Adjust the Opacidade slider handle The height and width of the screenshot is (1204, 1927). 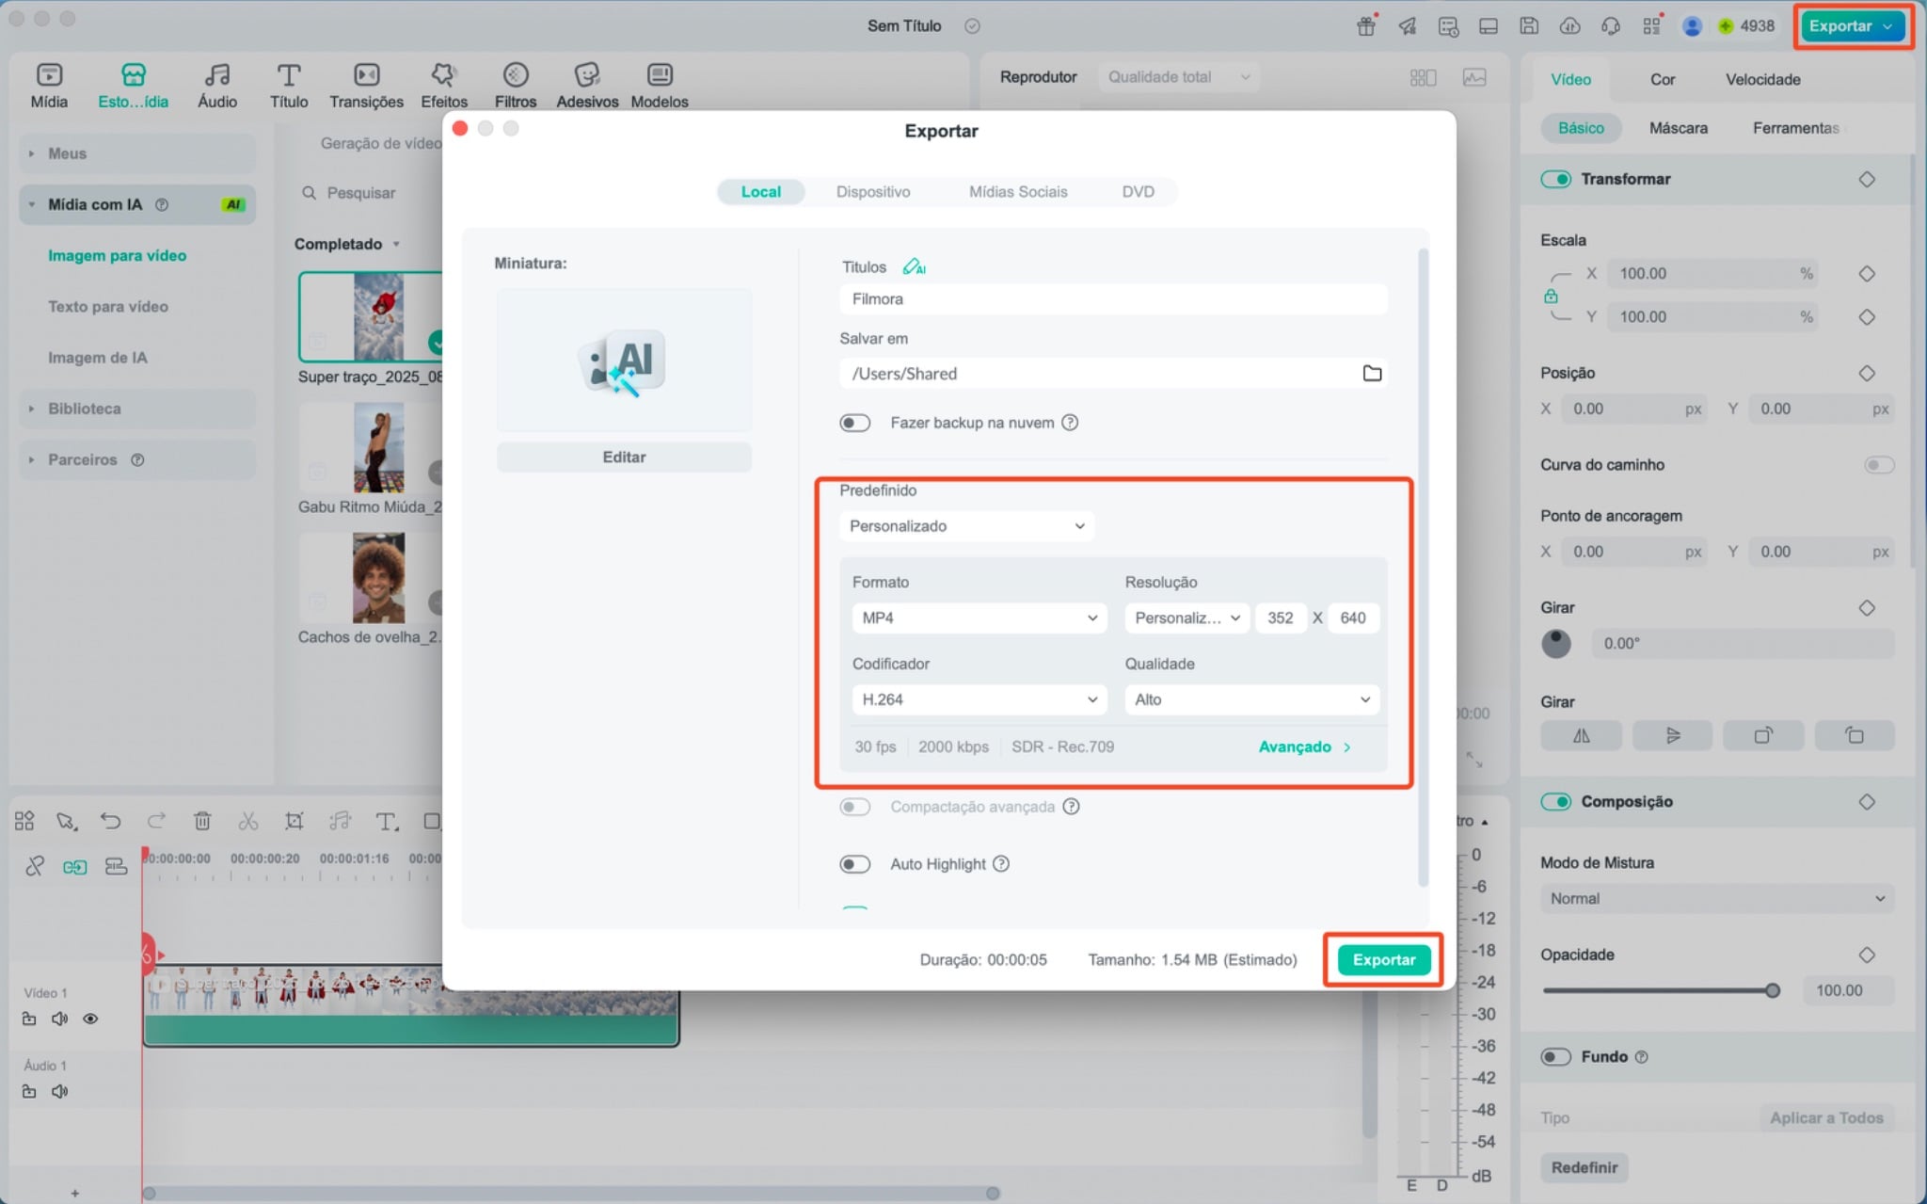[1772, 990]
